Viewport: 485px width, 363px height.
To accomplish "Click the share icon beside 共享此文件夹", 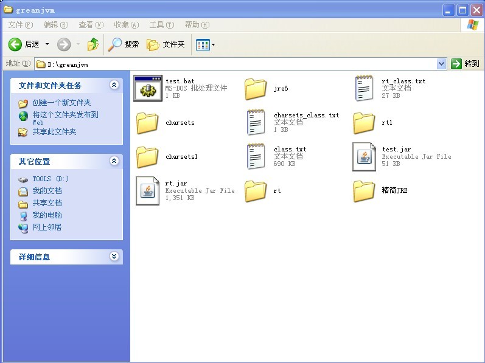I will click(x=23, y=132).
